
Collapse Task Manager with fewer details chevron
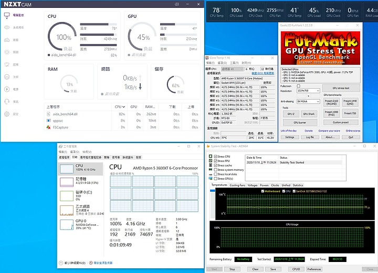(61, 263)
